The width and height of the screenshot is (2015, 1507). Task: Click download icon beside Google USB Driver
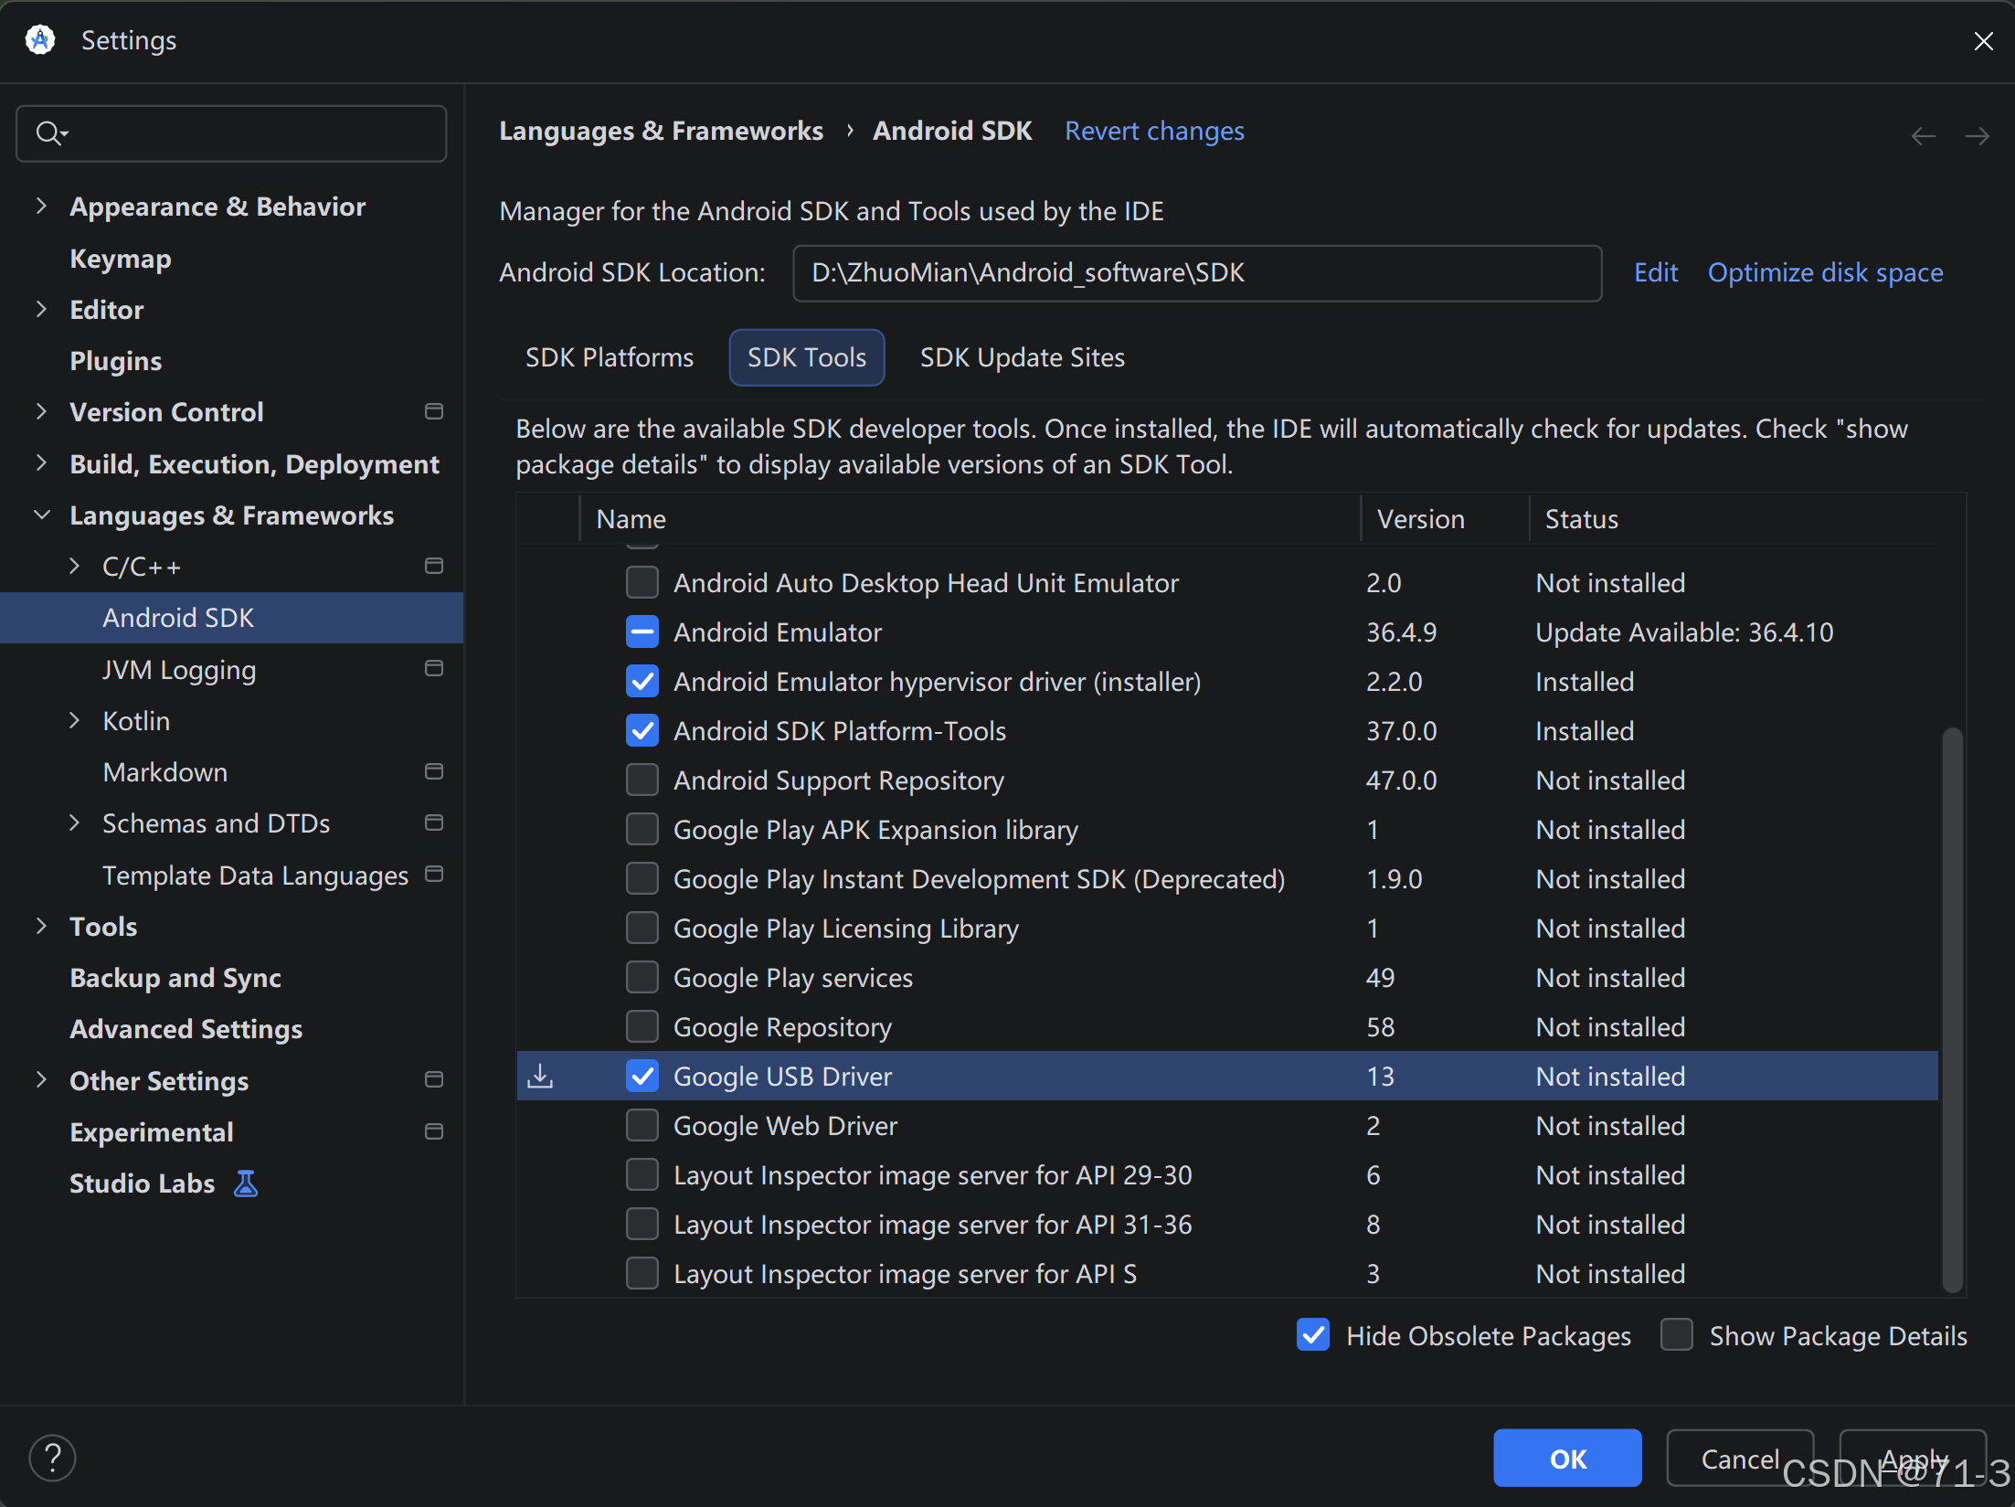click(x=541, y=1076)
